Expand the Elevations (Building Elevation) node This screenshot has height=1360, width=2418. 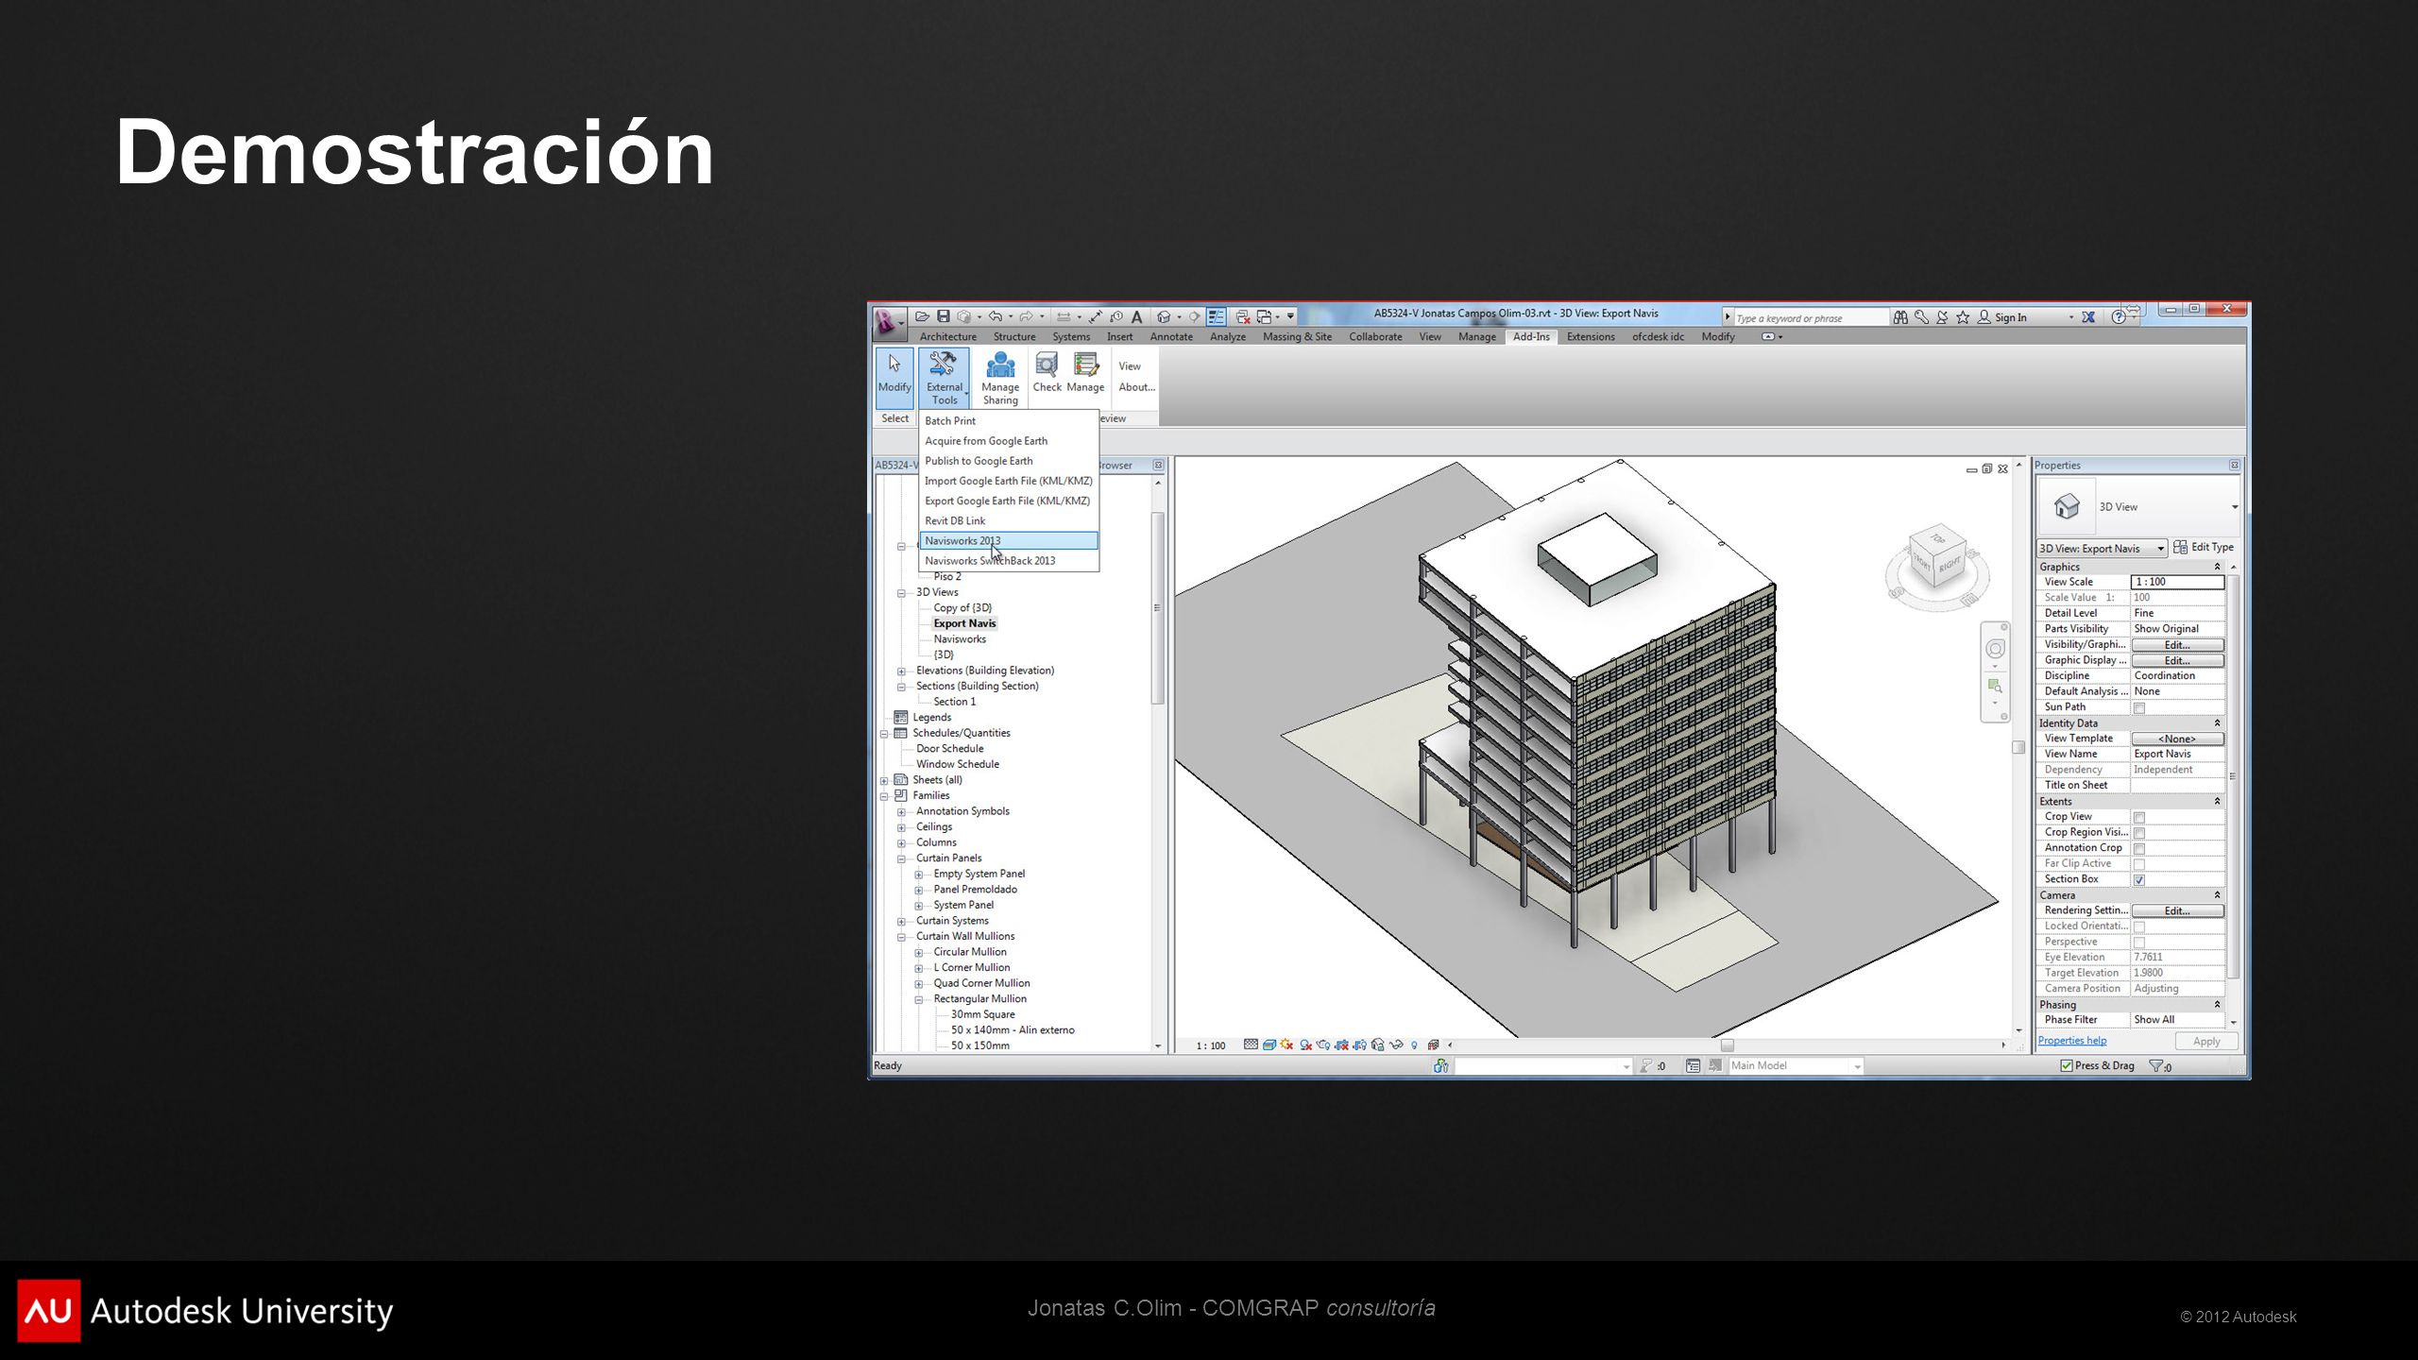pyautogui.click(x=901, y=671)
